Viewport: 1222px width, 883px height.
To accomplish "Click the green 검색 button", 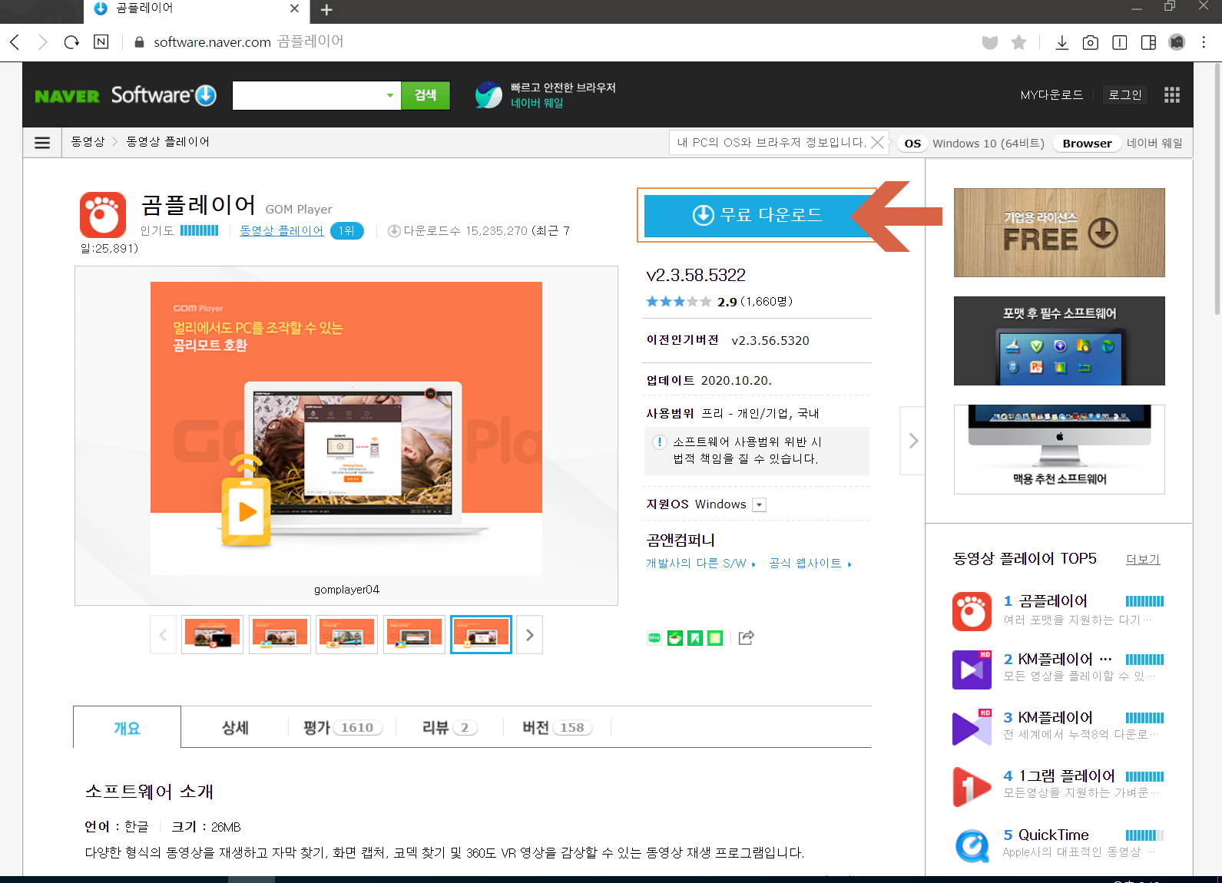I will [426, 95].
